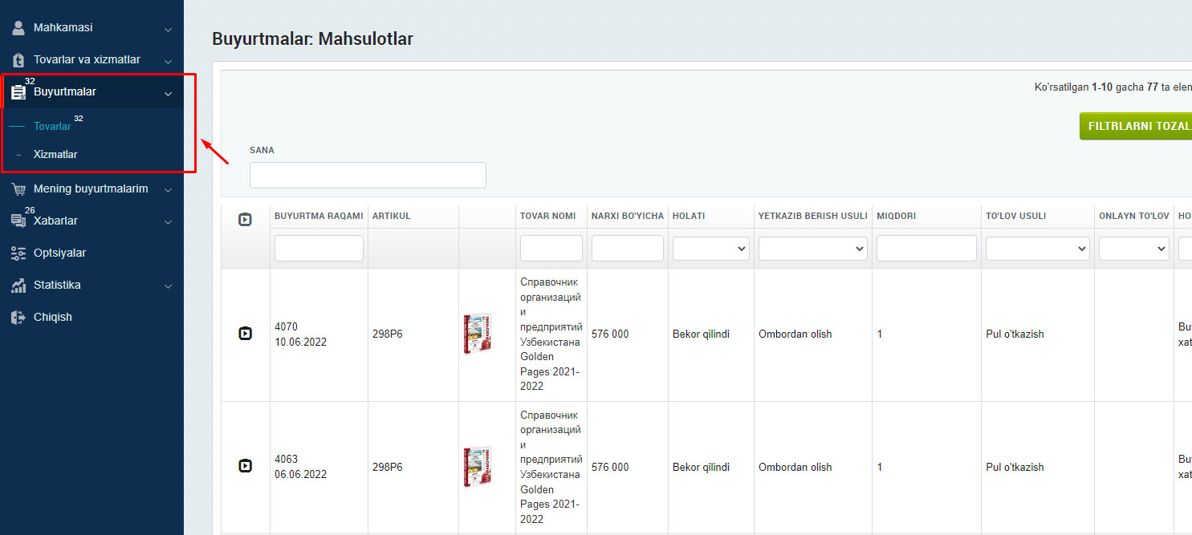
Task: Click the expand-all icon in table header
Action: click(x=246, y=219)
